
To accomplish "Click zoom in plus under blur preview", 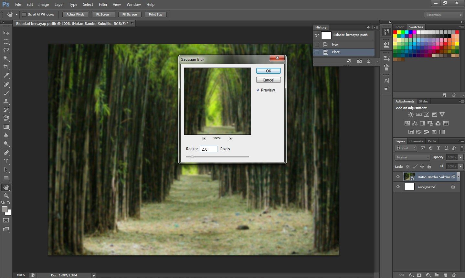I will [x=230, y=138].
